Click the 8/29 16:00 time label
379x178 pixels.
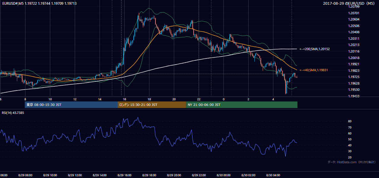point(125,175)
